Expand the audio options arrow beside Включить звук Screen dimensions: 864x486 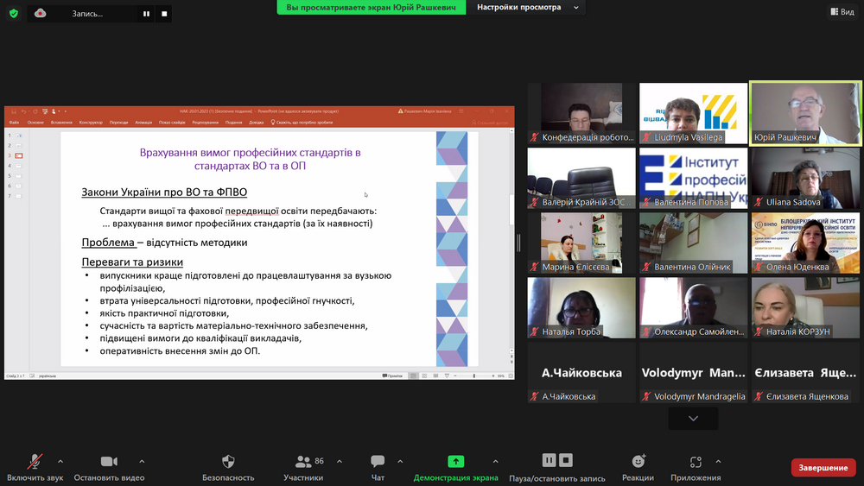[x=60, y=461]
